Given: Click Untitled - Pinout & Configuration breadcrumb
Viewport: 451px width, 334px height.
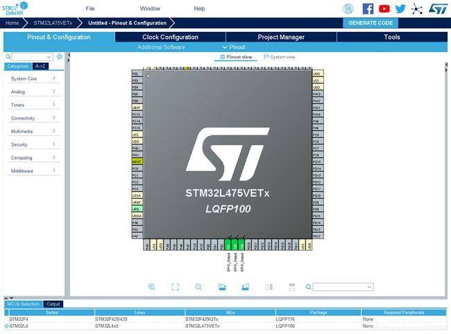Looking at the screenshot, I should [x=127, y=23].
